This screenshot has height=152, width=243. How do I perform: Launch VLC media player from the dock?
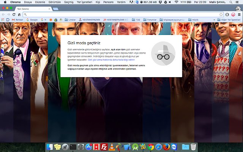tap(112, 147)
